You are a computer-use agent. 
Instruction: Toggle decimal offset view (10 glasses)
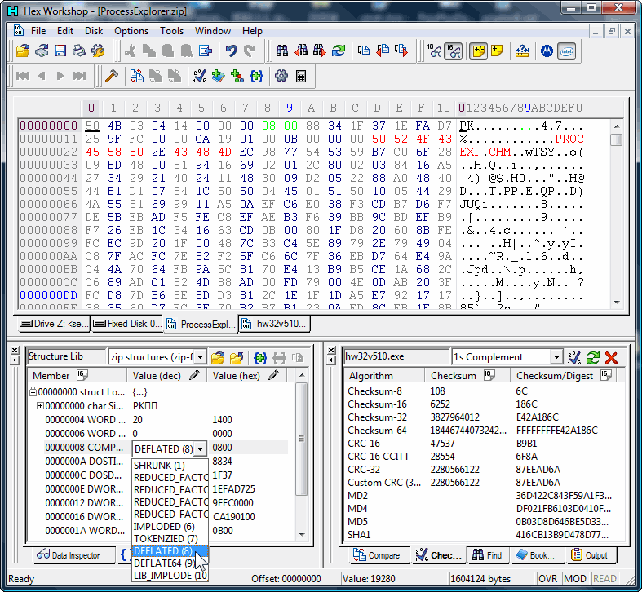tap(435, 51)
